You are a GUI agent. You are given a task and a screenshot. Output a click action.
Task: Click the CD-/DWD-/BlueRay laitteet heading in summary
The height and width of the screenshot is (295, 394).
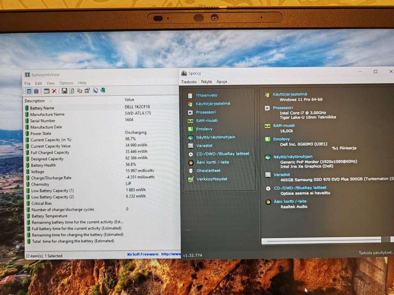[300, 188]
